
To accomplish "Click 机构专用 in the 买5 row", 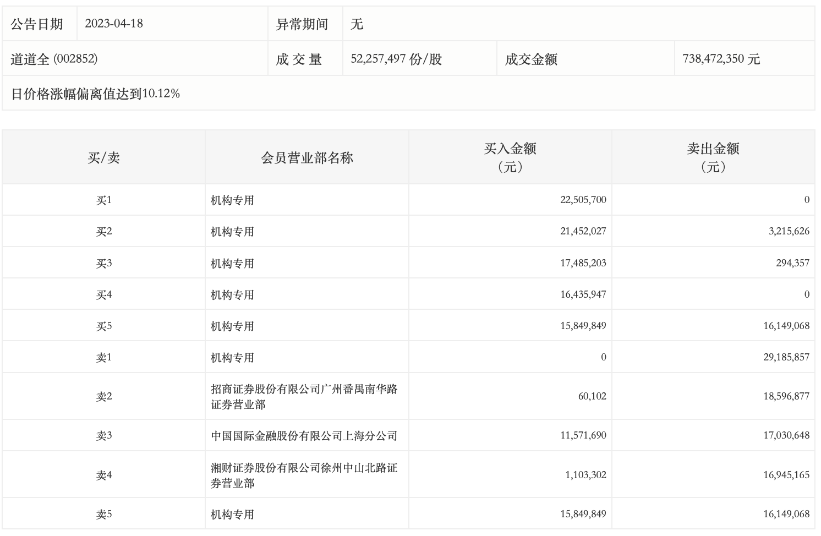I will point(232,326).
